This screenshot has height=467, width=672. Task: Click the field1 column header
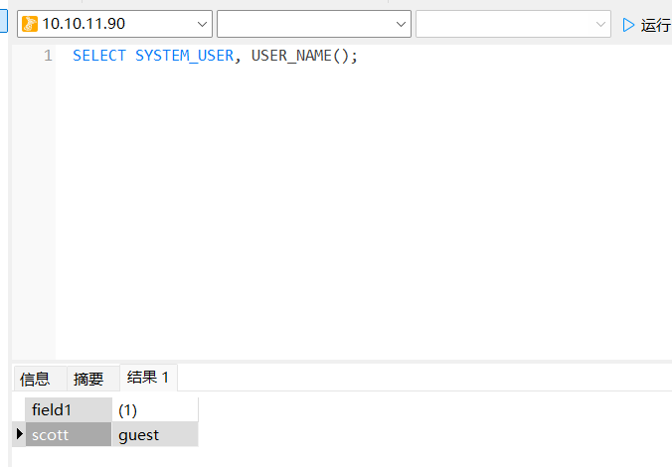click(x=69, y=409)
